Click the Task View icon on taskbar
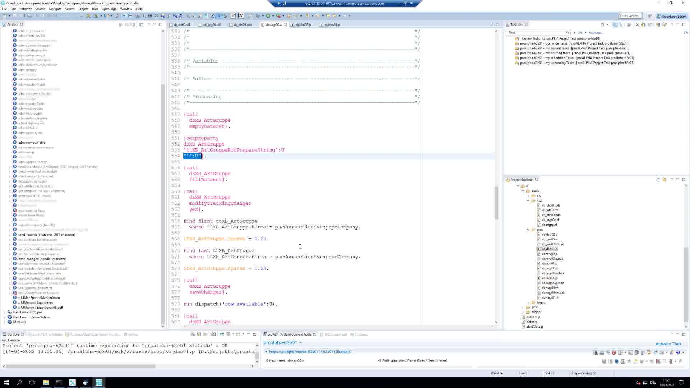Viewport: 690px width, 388px height. click(x=32, y=383)
